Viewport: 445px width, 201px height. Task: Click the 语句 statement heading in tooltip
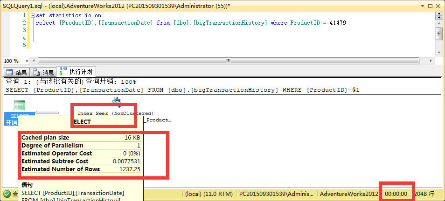[27, 185]
